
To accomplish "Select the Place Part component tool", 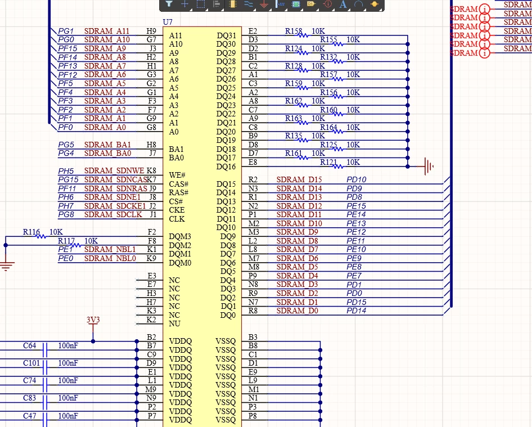I will click(x=232, y=4).
